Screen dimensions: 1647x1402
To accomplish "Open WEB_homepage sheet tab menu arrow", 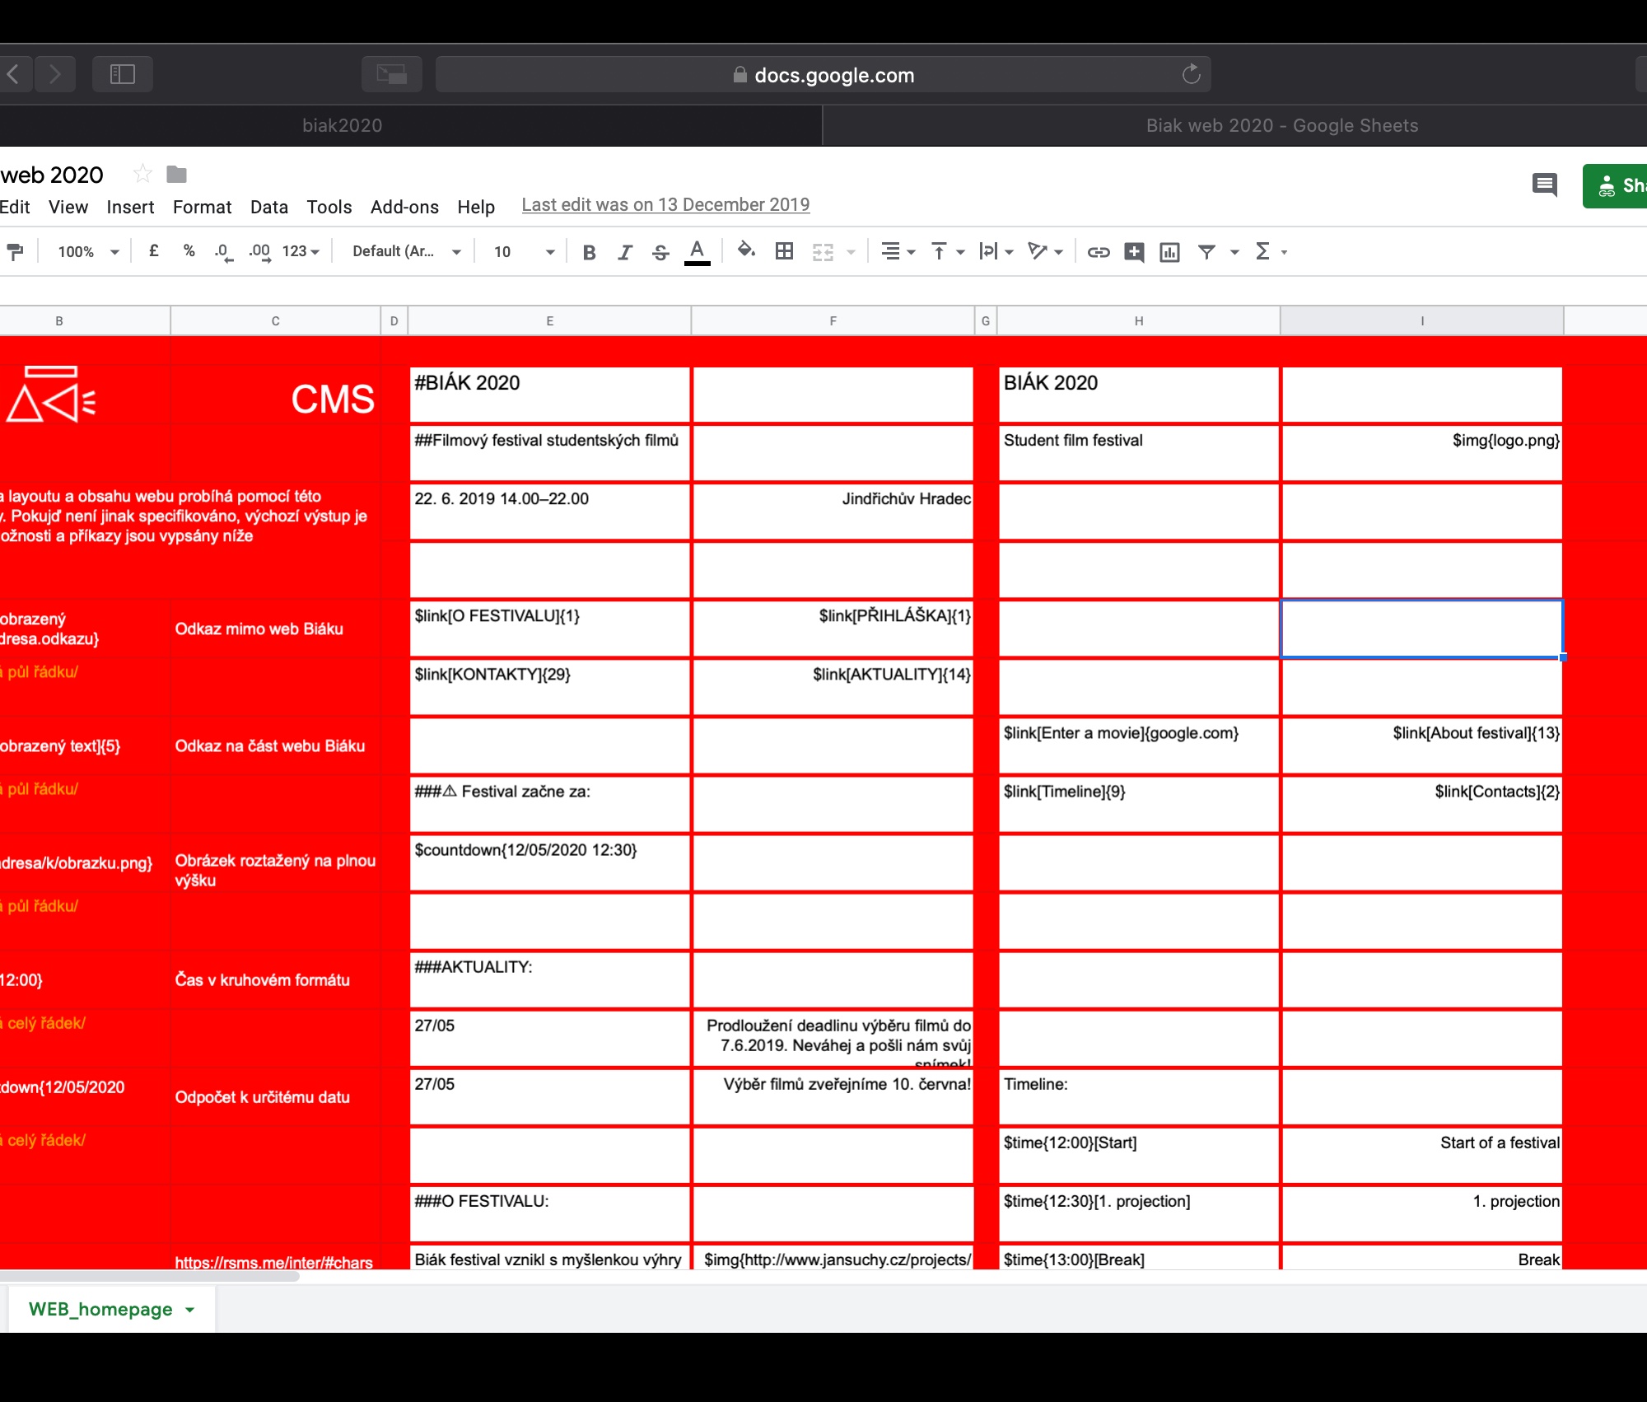I will [x=190, y=1310].
